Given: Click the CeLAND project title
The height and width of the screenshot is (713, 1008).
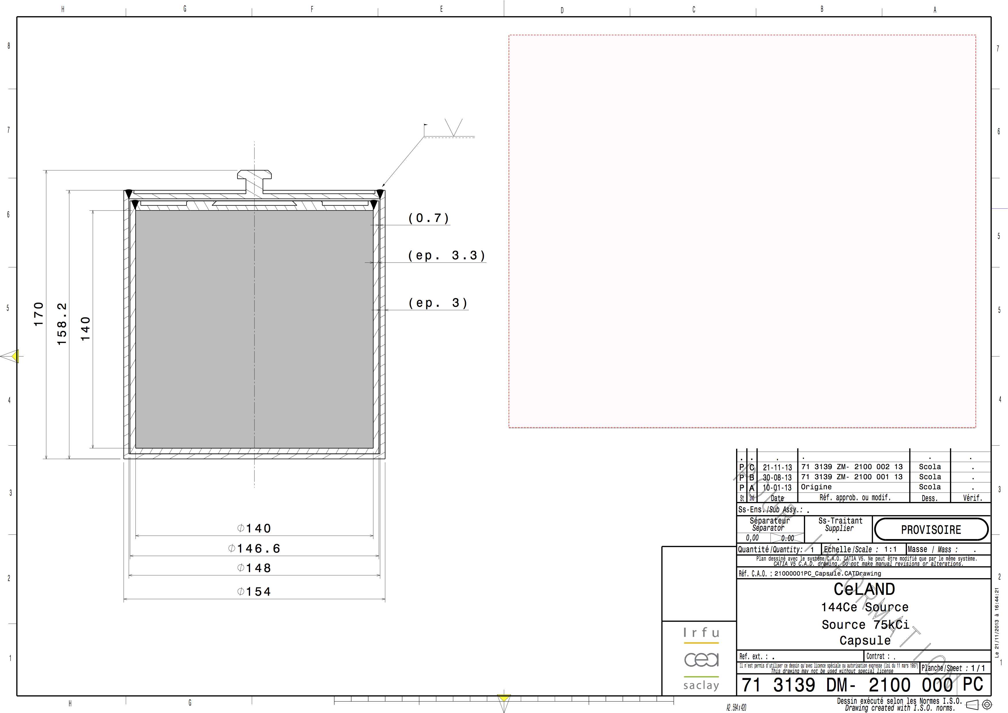Looking at the screenshot, I should click(864, 589).
